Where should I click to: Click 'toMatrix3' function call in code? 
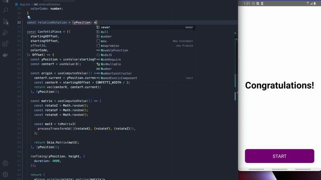pyautogui.click(x=66, y=124)
